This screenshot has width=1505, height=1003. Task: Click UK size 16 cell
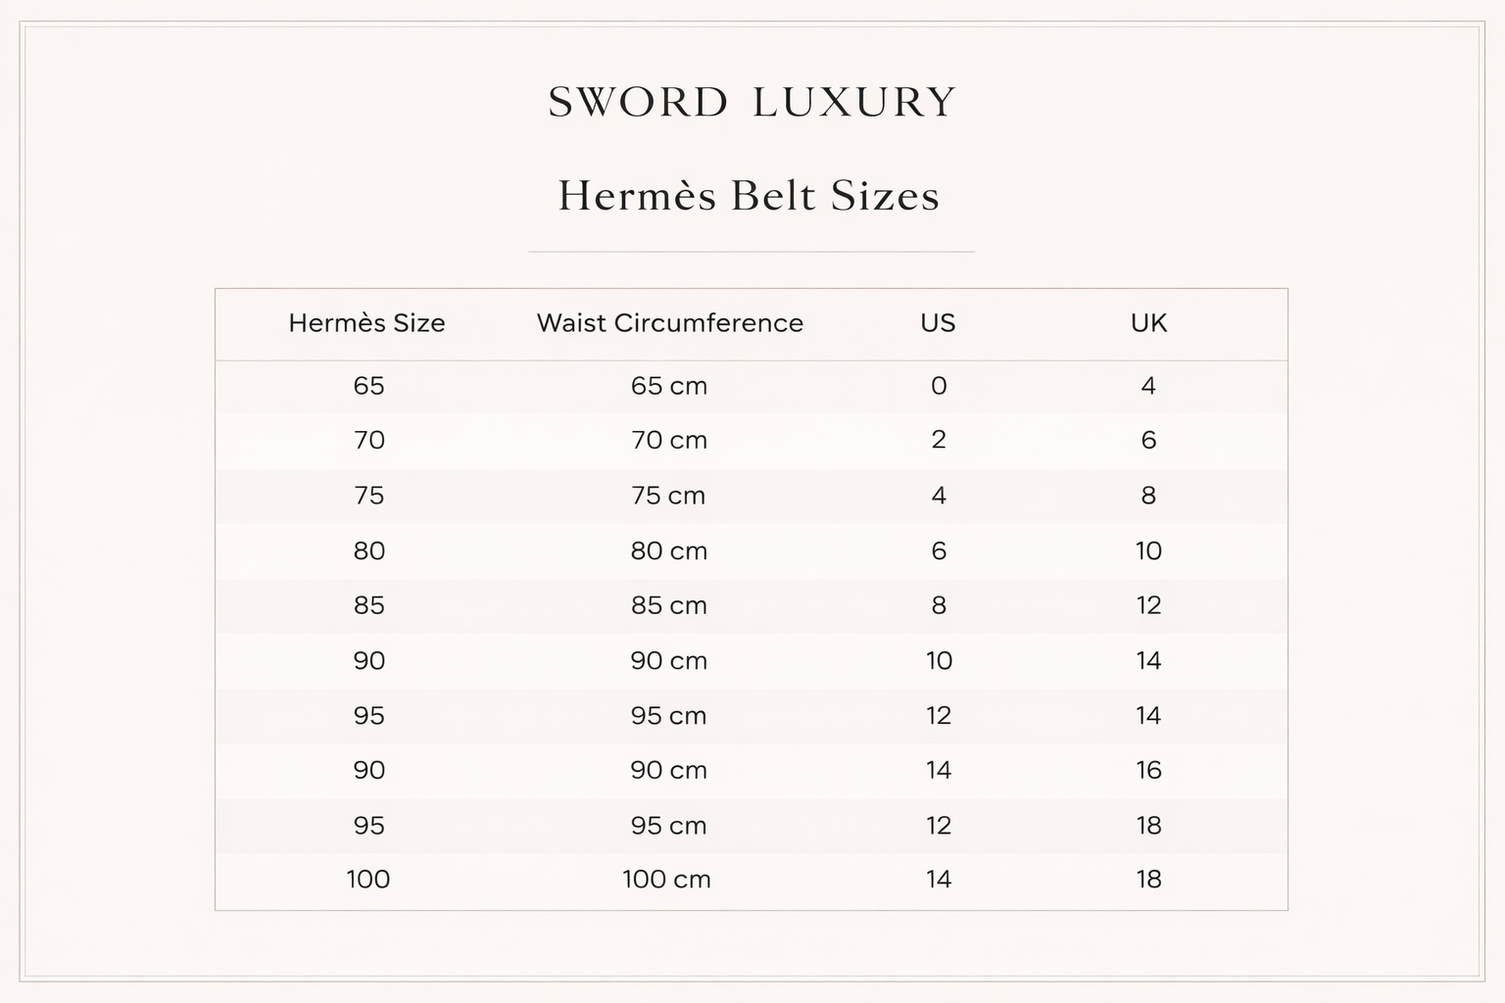[x=1148, y=771]
